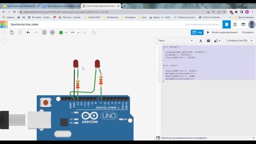The height and width of the screenshot is (144, 256).
Task: Click the Arduino red reset button
Action: 46,102
